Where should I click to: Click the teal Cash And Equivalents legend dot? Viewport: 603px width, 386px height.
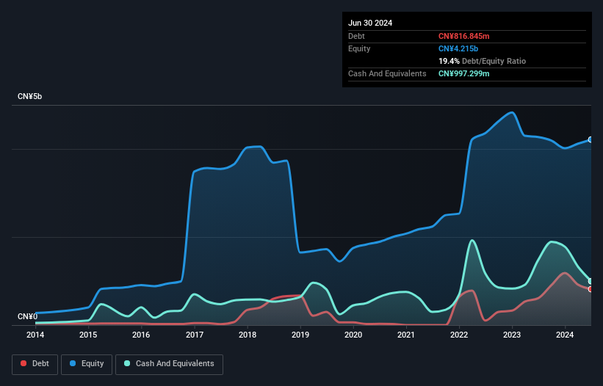tap(127, 363)
